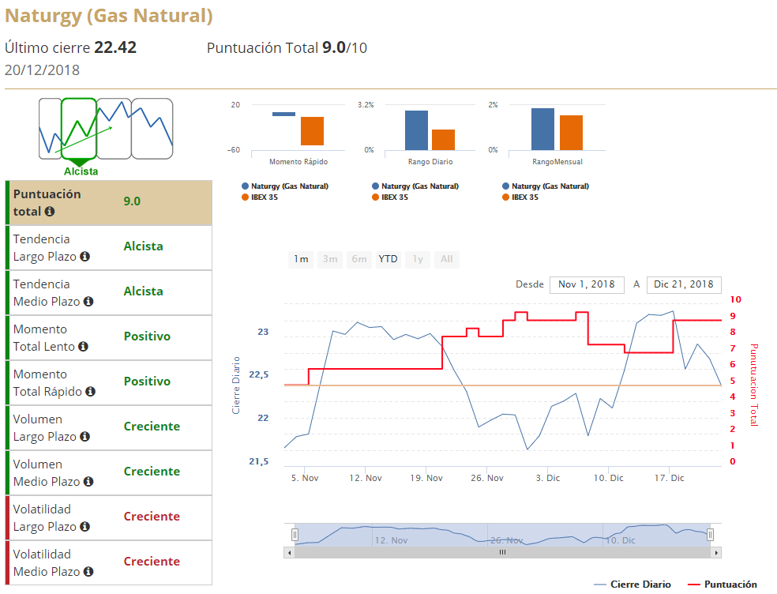Select the 6m range button
The image size is (777, 594).
click(359, 259)
